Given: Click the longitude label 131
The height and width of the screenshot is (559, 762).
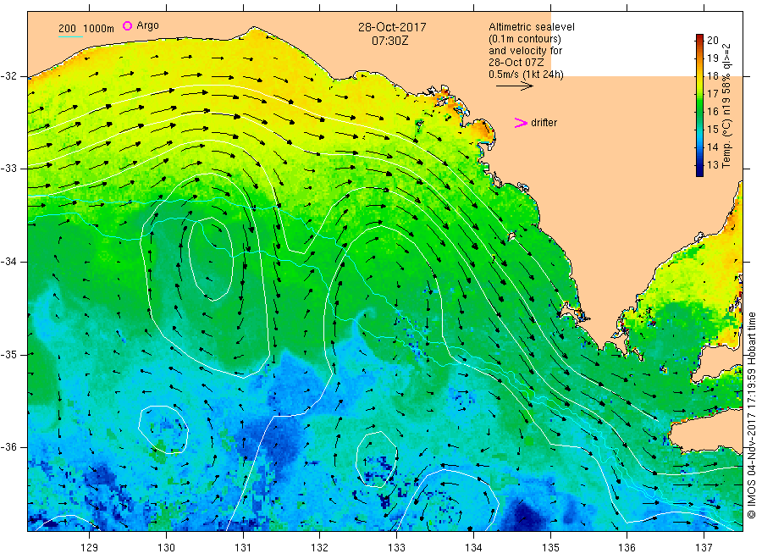Looking at the screenshot, I should [243, 548].
